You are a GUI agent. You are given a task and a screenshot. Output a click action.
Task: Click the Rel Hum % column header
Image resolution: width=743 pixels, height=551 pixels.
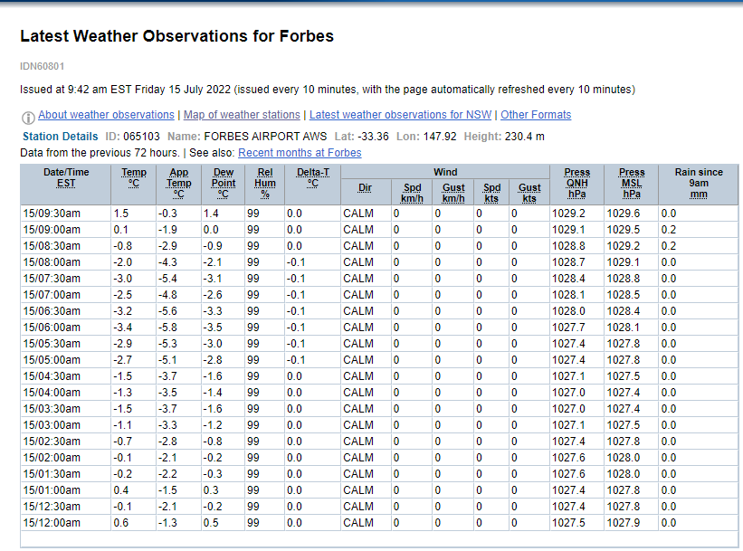click(265, 185)
